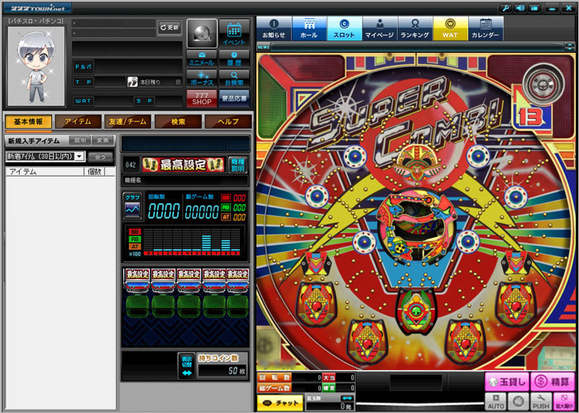Click the 精算 settle button

[551, 381]
